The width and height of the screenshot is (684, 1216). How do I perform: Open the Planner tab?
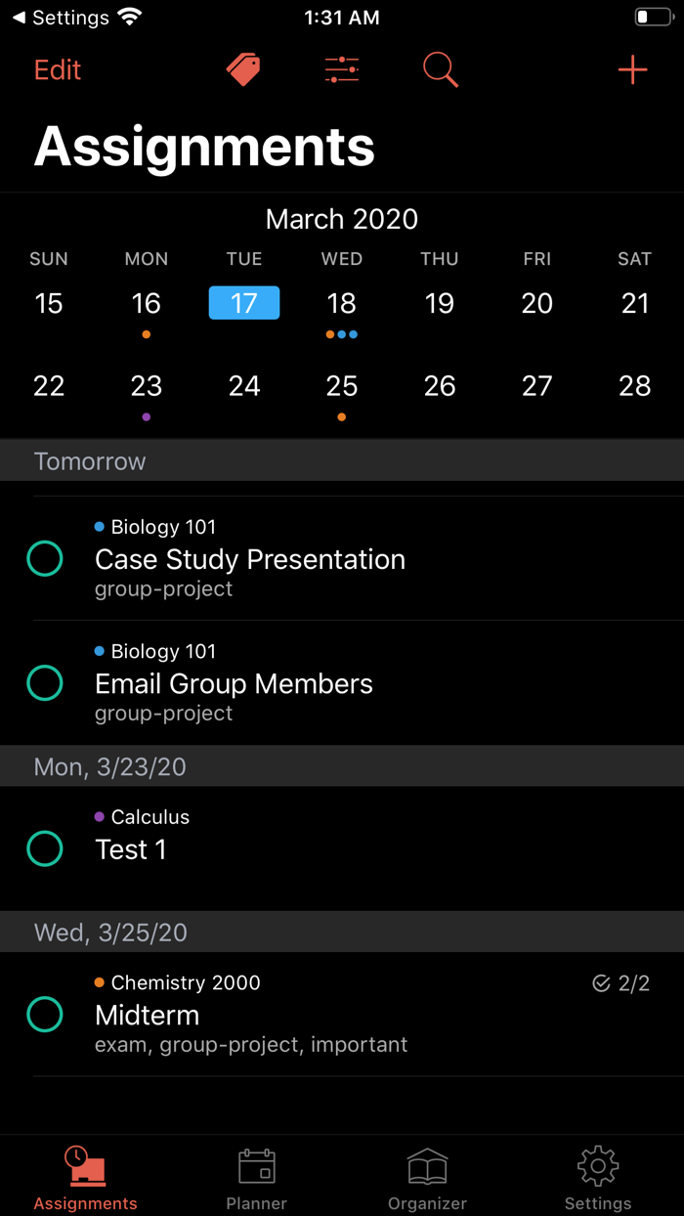click(x=256, y=1177)
